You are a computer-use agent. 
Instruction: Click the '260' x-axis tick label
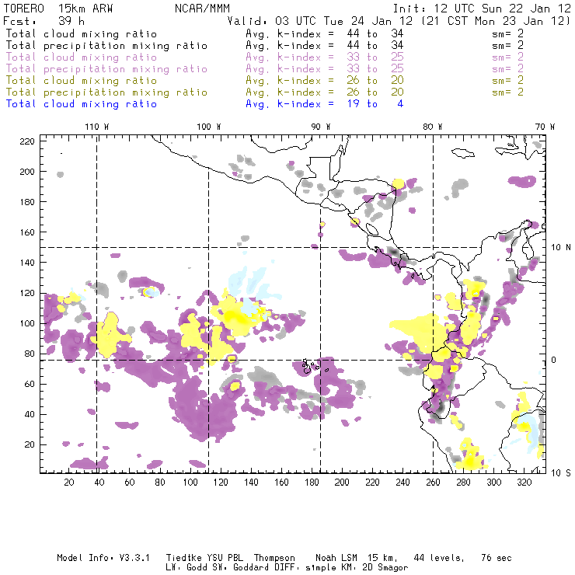click(433, 483)
